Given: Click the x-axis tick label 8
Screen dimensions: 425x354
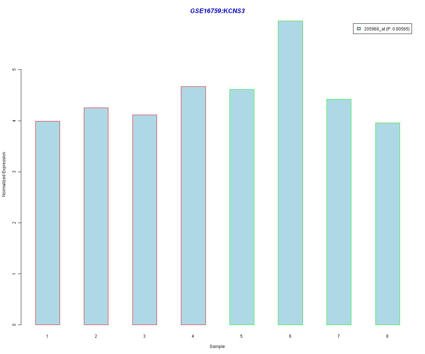Looking at the screenshot, I should [387, 336].
